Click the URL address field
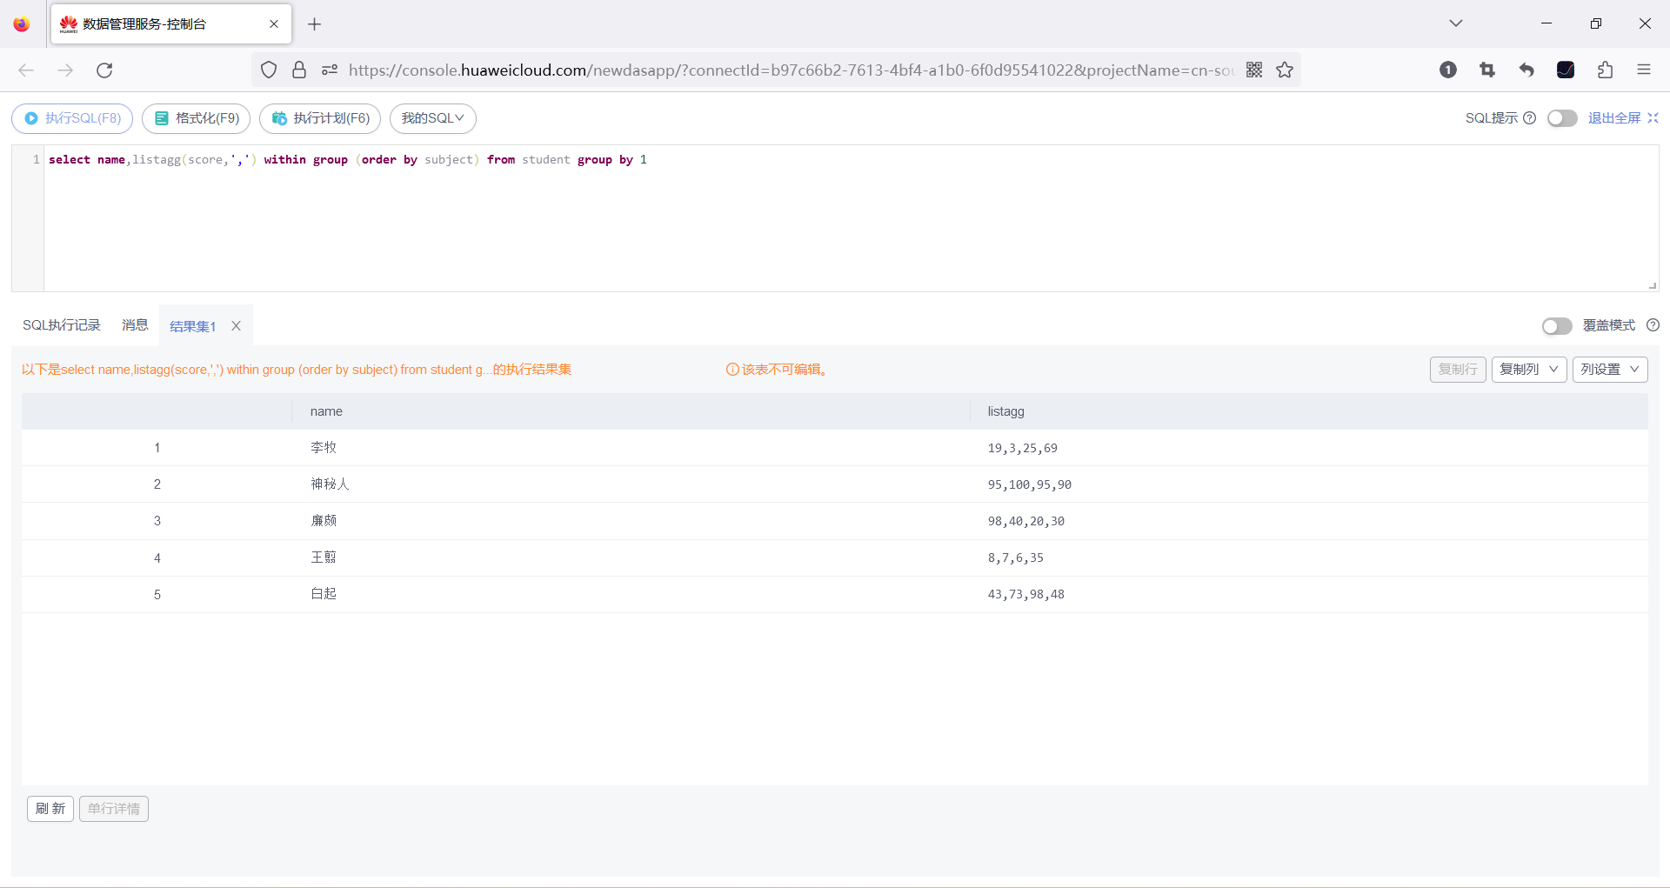 [792, 70]
